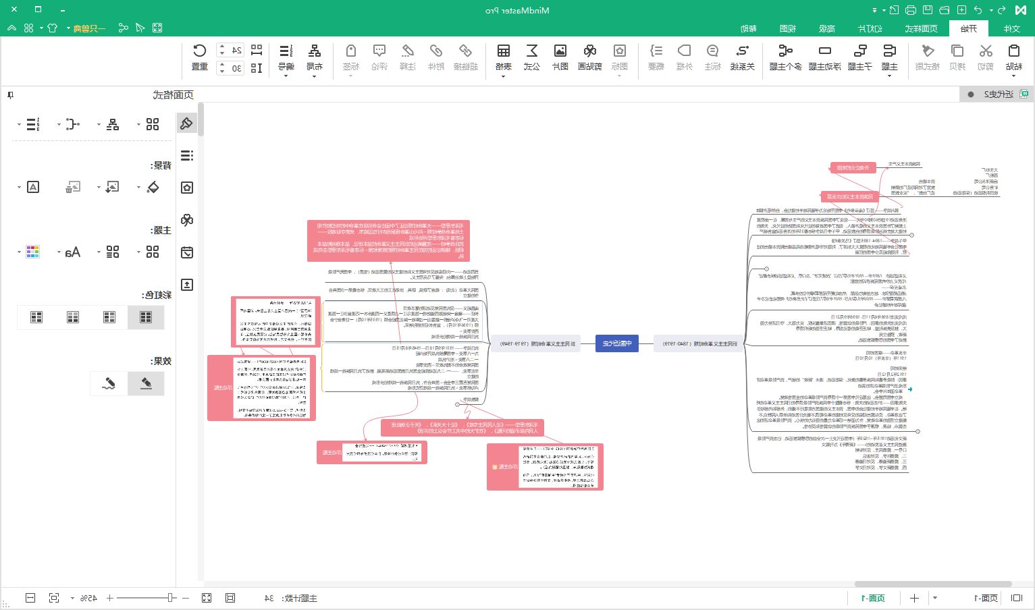This screenshot has height=610, width=1035.
Task: Open the 布局 (Layout) dropdown
Action: point(315,76)
